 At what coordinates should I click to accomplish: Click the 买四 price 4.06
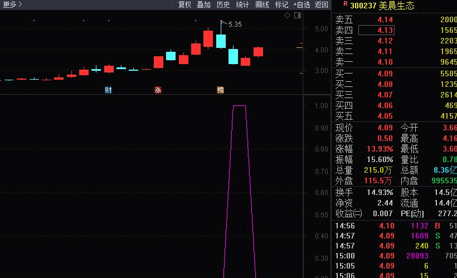pos(385,105)
